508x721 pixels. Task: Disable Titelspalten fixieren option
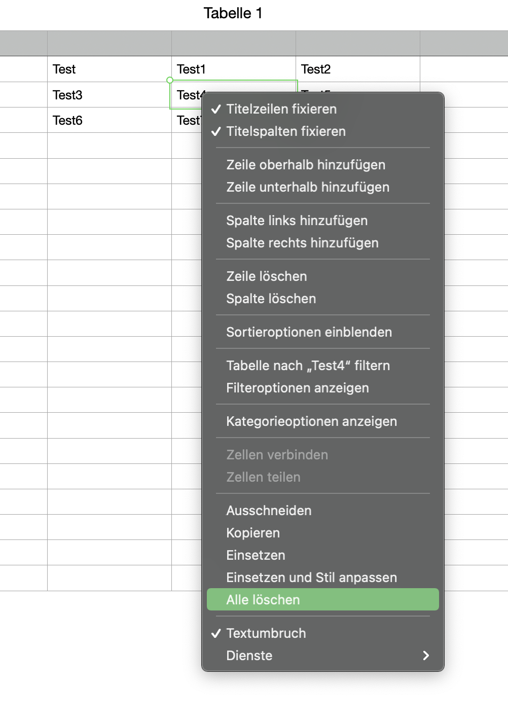(286, 131)
